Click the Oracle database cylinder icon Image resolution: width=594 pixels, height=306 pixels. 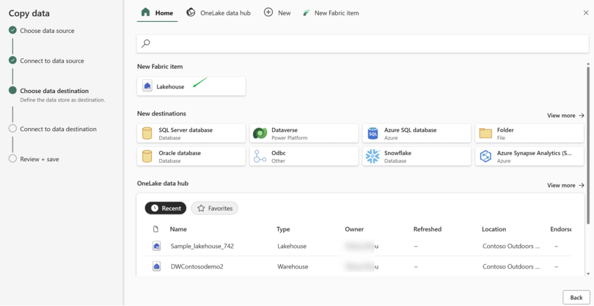pyautogui.click(x=147, y=156)
